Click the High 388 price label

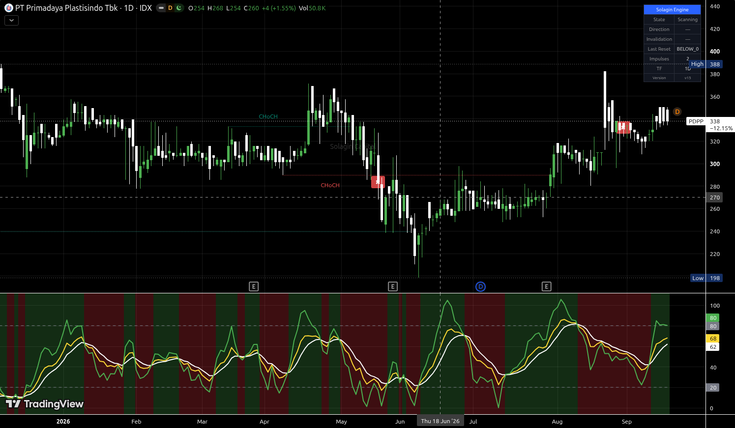(706, 64)
